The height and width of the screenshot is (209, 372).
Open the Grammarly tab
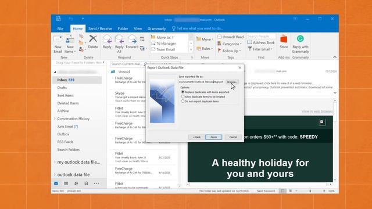(156, 28)
